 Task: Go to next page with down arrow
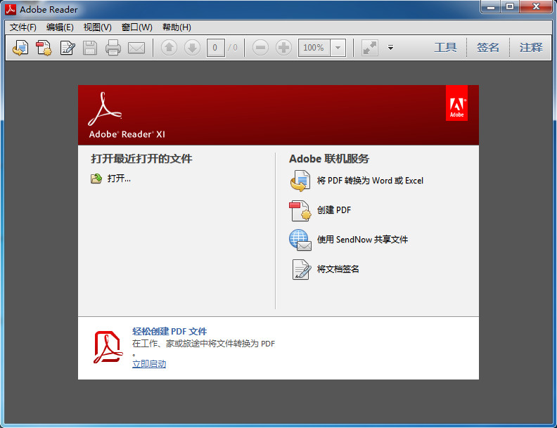(x=192, y=48)
